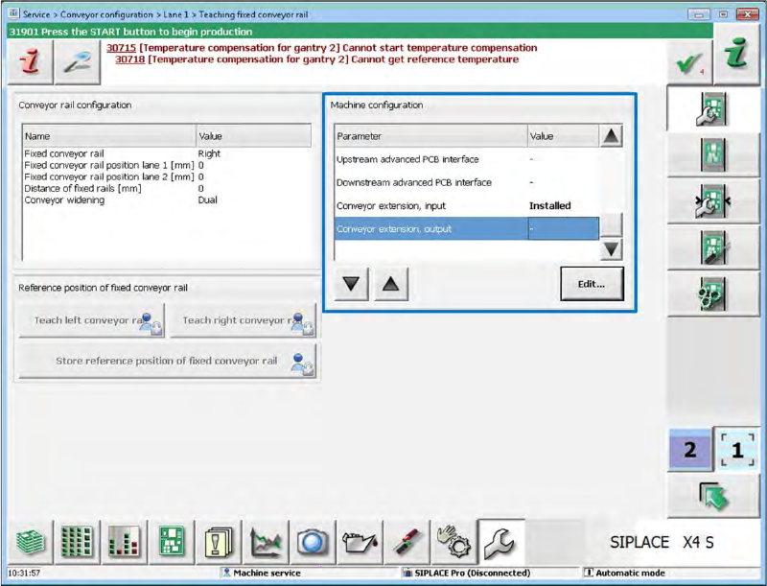Click Store reference position of fixed conveyor rail
767x586 pixels.
click(x=167, y=361)
